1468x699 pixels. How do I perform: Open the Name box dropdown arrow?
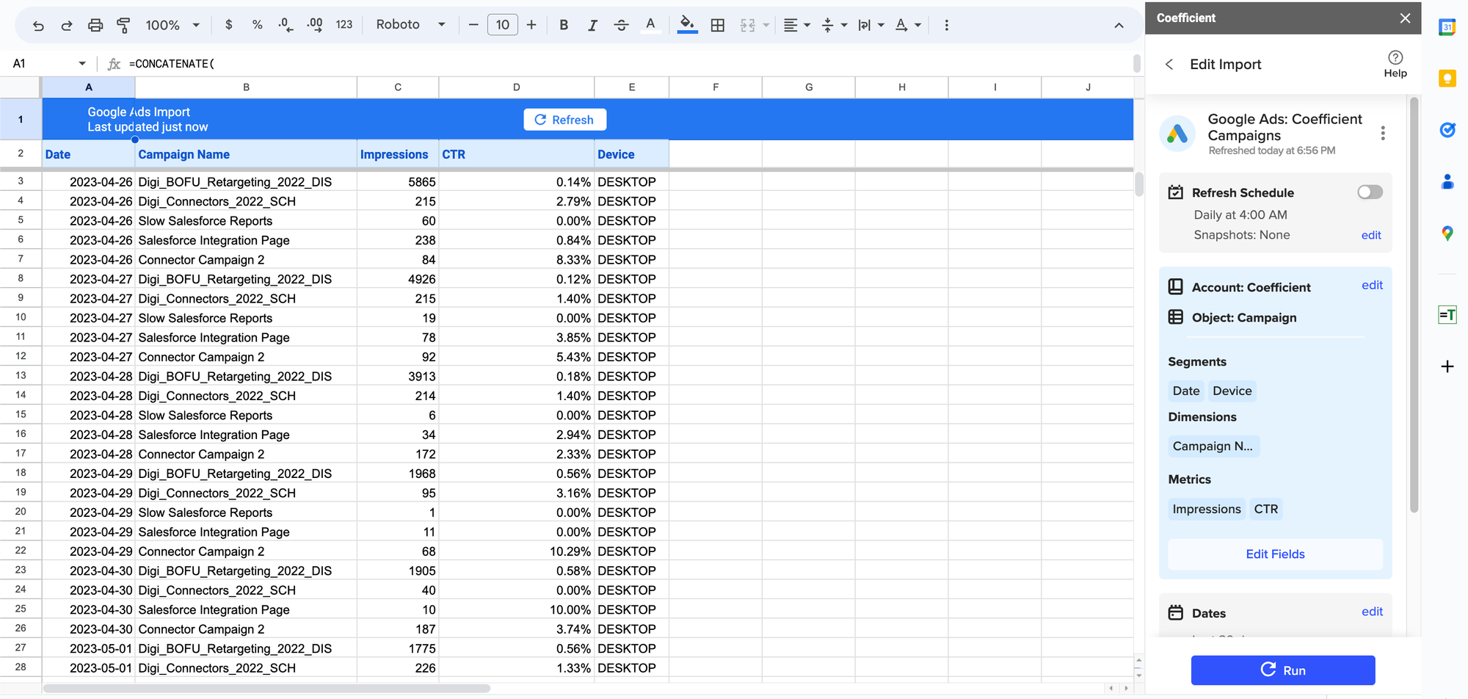click(x=82, y=63)
